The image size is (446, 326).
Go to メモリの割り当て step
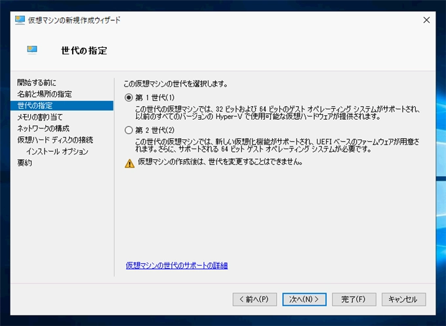tap(40, 117)
